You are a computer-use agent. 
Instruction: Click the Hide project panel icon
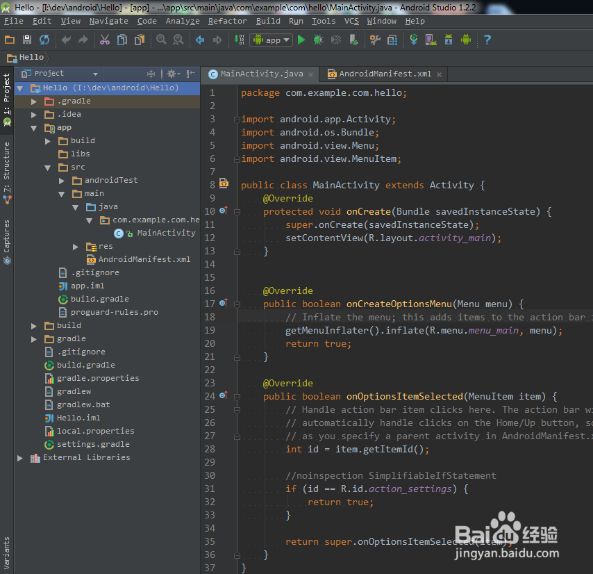(x=191, y=74)
